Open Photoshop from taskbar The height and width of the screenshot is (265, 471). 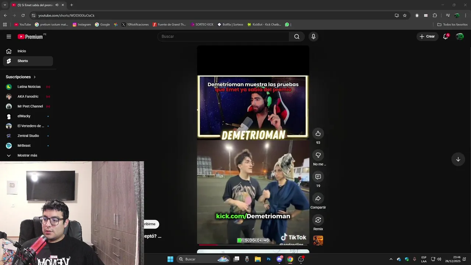[269, 259]
